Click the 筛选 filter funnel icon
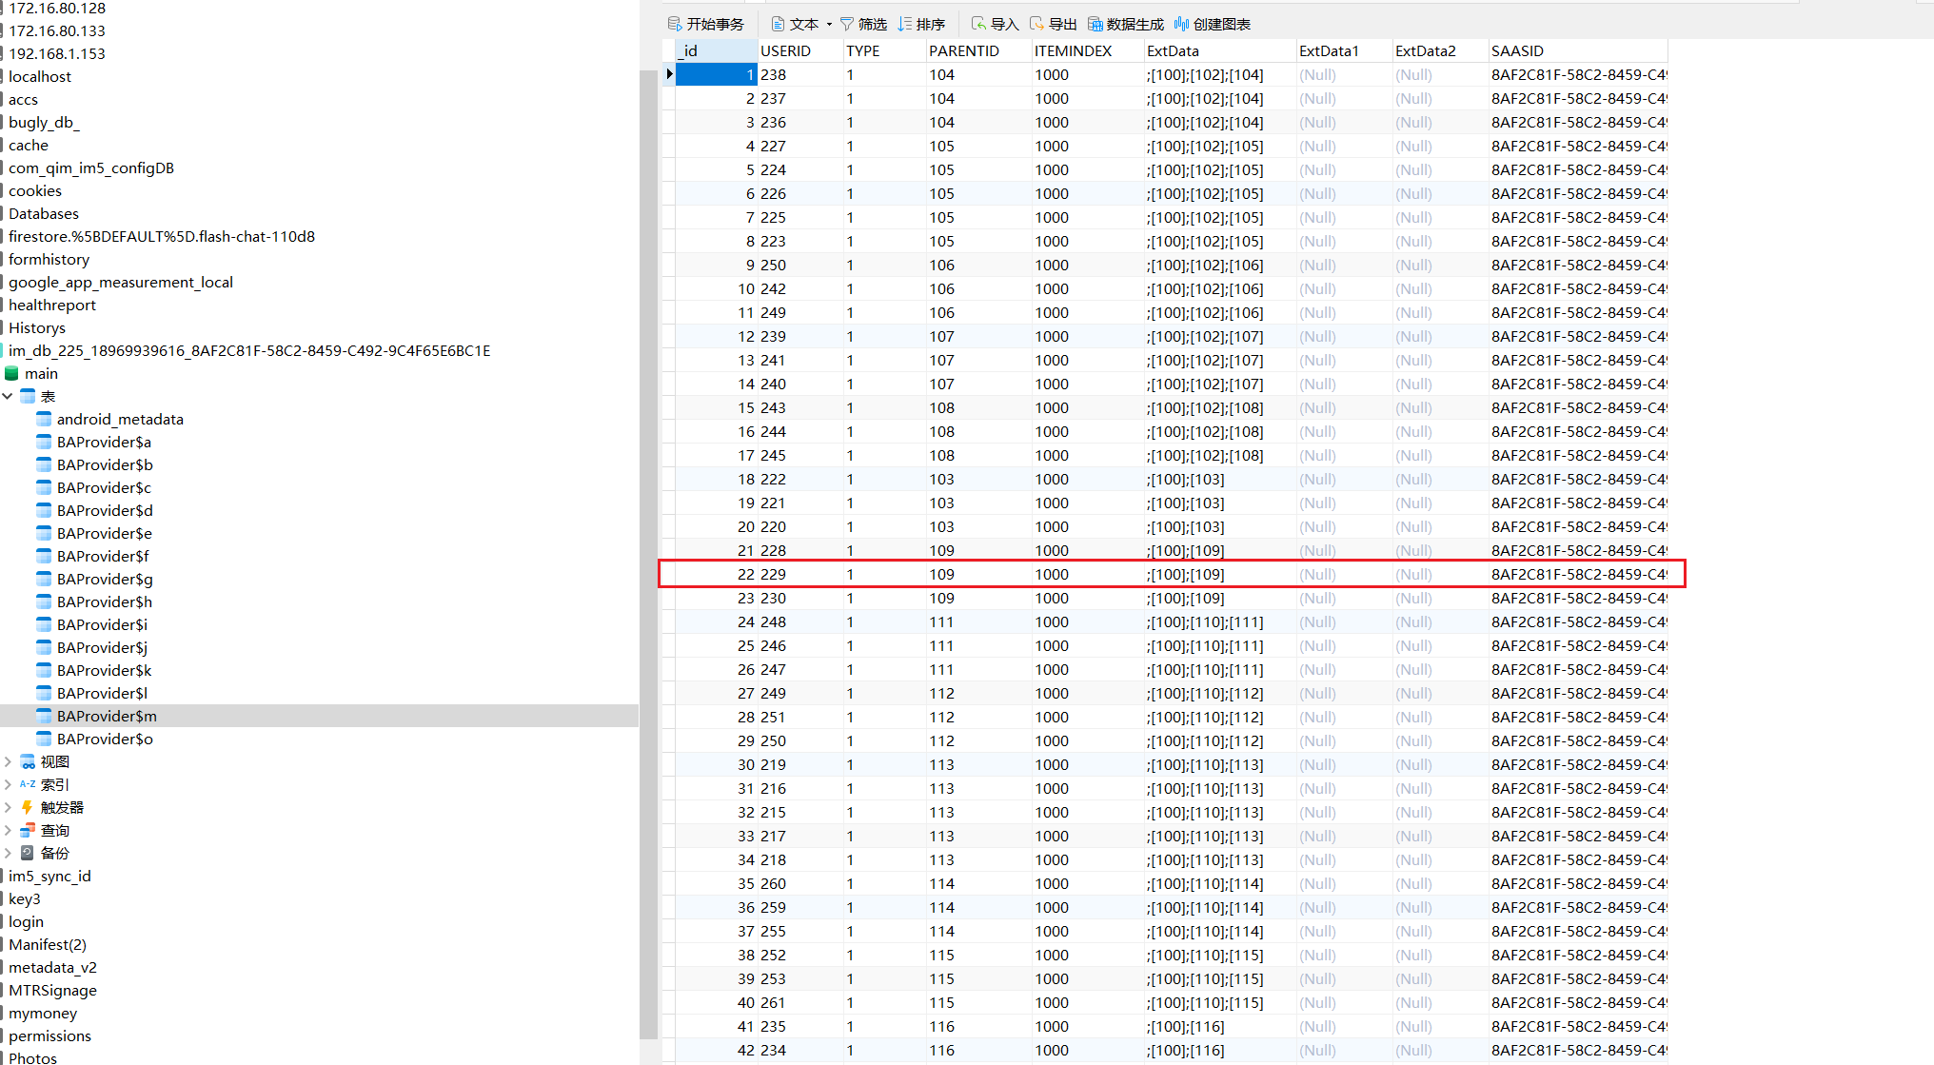Image resolution: width=1934 pixels, height=1065 pixels. tap(847, 24)
